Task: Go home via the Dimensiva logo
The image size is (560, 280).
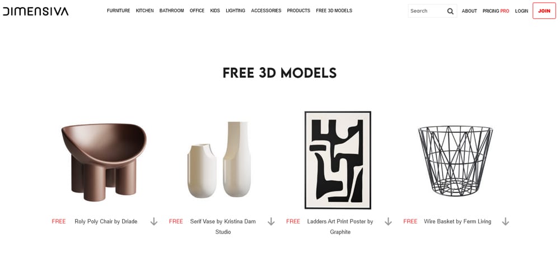Action: click(35, 11)
